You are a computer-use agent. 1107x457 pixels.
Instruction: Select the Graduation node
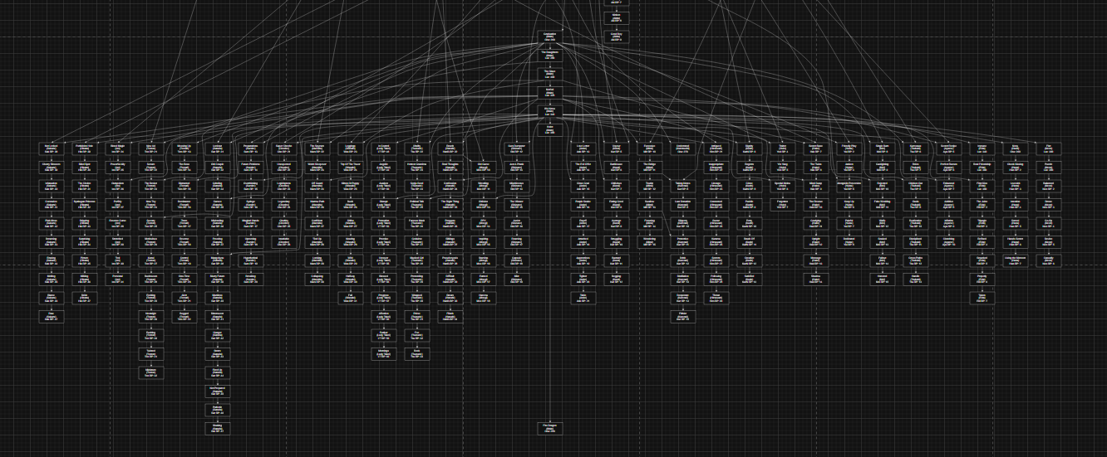point(549,36)
